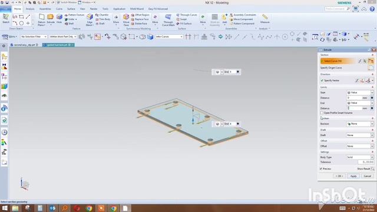Open the Help question mark icon
377x212 pixels.
[372, 9]
